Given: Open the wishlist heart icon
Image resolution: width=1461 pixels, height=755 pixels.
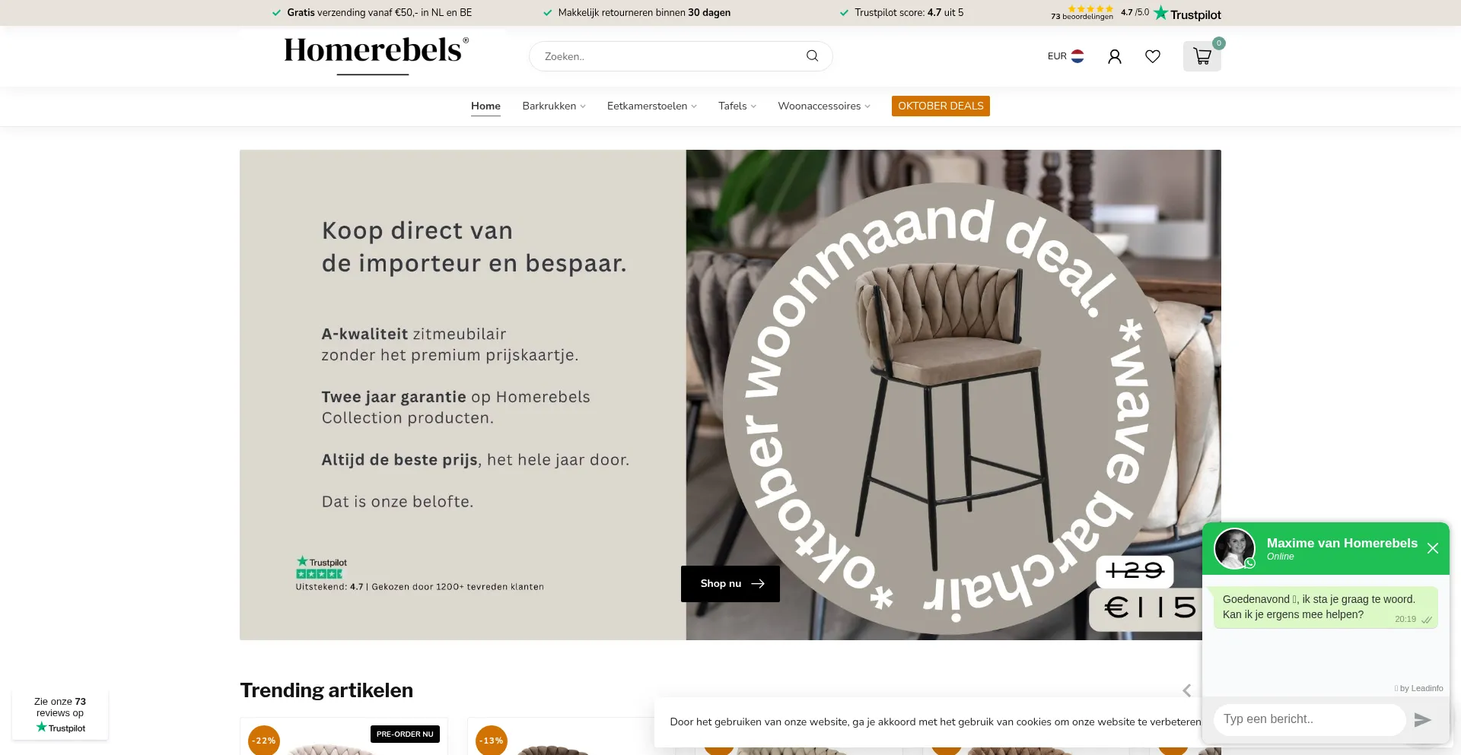Looking at the screenshot, I should (x=1153, y=56).
